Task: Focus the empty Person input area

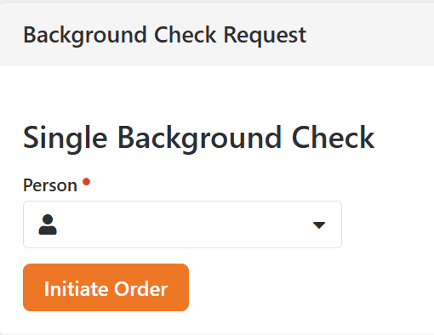Action: tap(185, 224)
